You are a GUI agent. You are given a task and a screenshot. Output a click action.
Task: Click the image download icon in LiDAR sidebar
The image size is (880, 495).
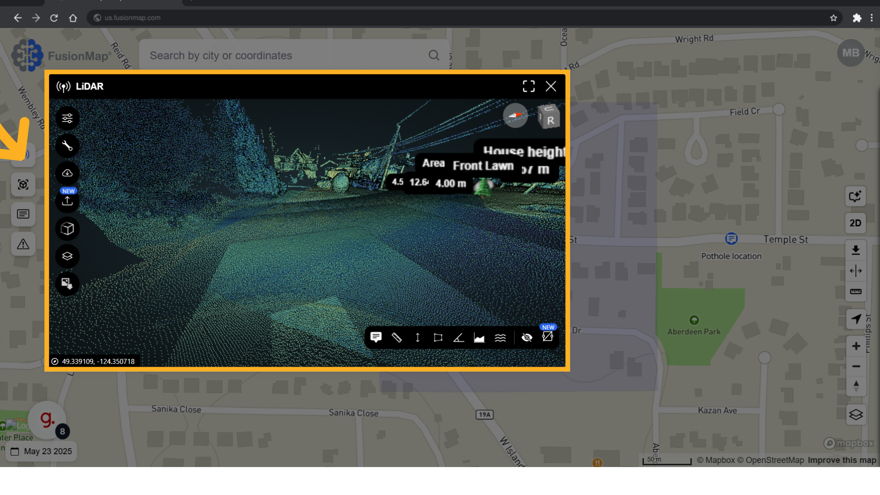[x=67, y=284]
